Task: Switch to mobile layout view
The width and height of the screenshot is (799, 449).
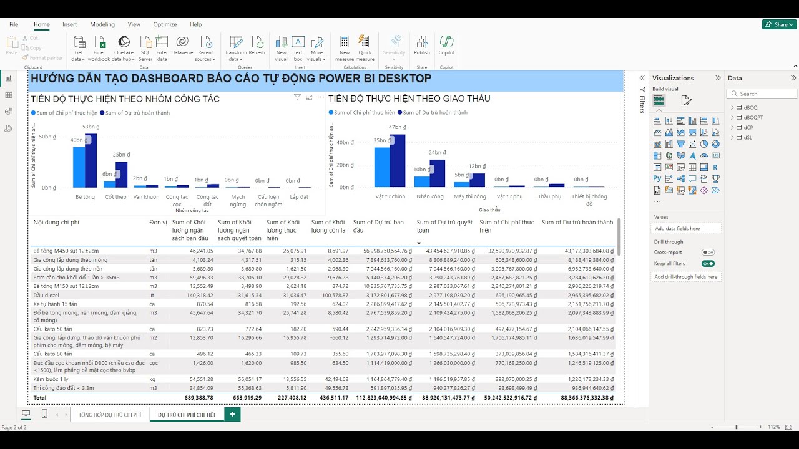Action: pyautogui.click(x=44, y=413)
